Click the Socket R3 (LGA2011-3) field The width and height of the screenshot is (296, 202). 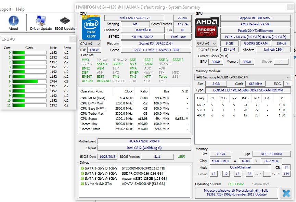coord(156,43)
